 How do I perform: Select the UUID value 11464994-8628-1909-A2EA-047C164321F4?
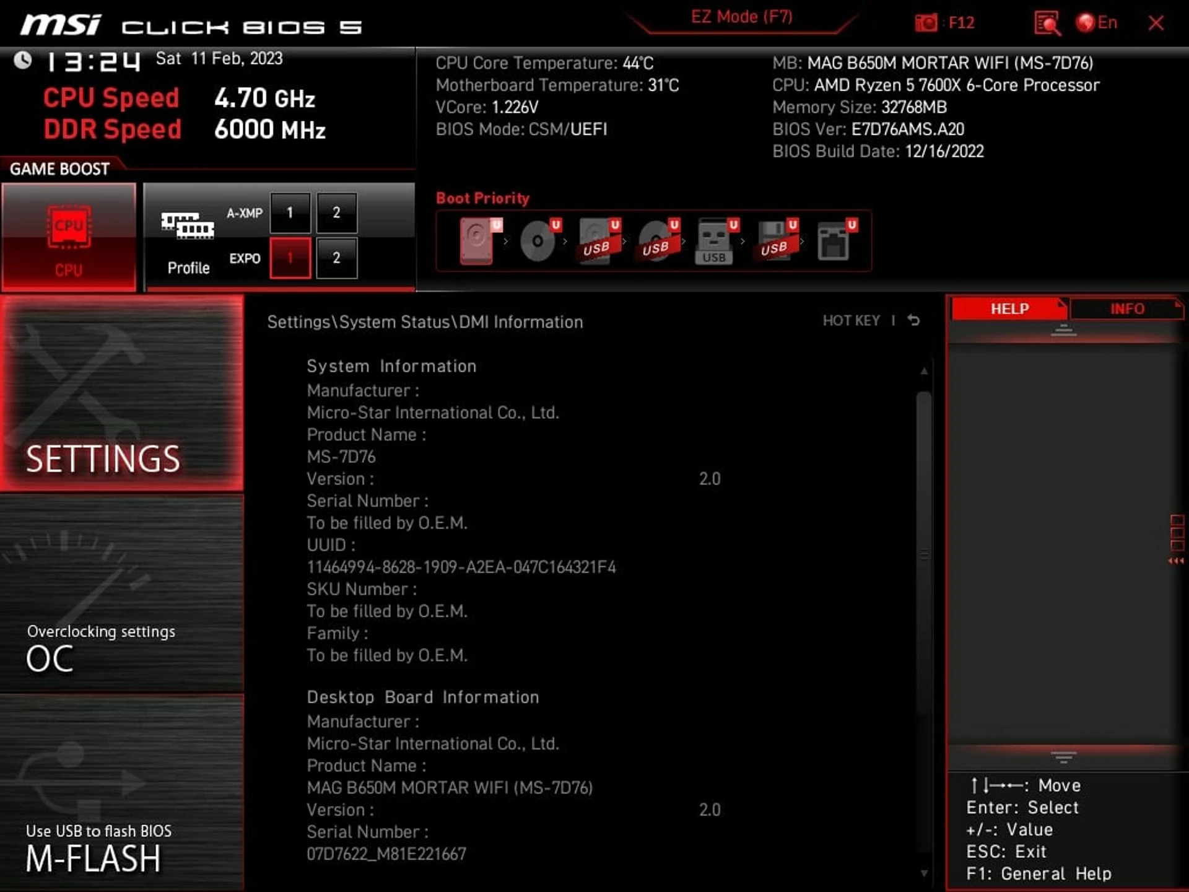(x=461, y=567)
